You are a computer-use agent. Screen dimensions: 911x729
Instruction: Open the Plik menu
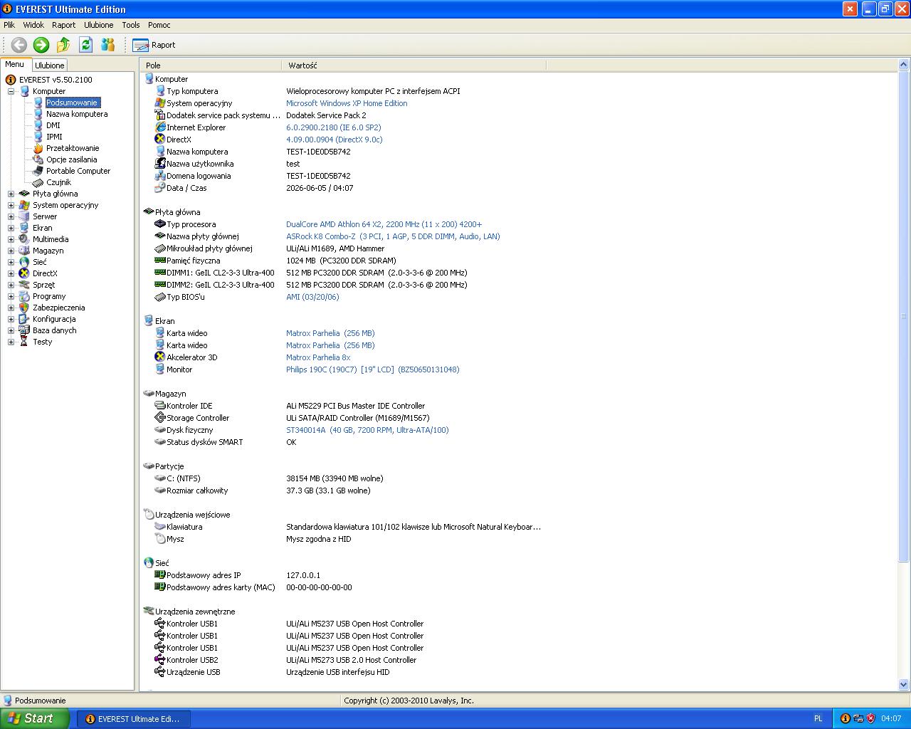(9, 25)
